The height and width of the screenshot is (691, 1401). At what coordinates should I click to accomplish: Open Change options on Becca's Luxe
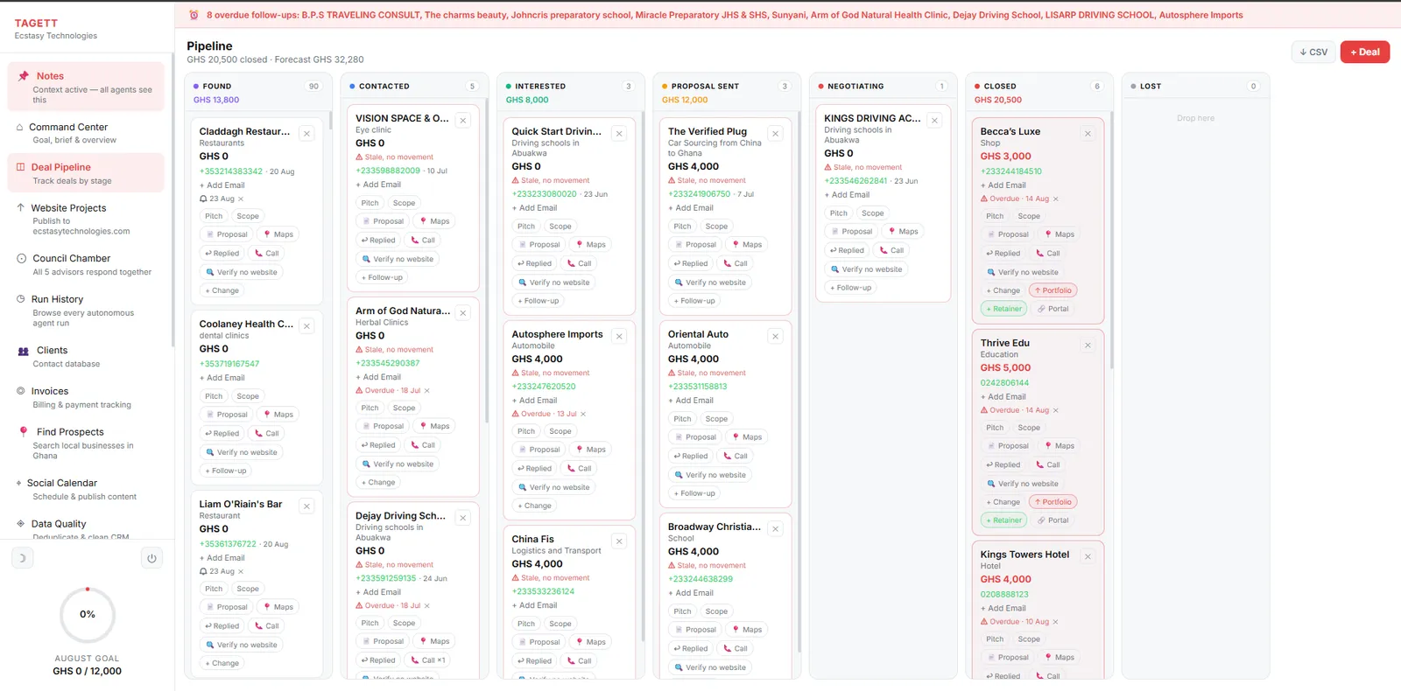[x=1003, y=290]
